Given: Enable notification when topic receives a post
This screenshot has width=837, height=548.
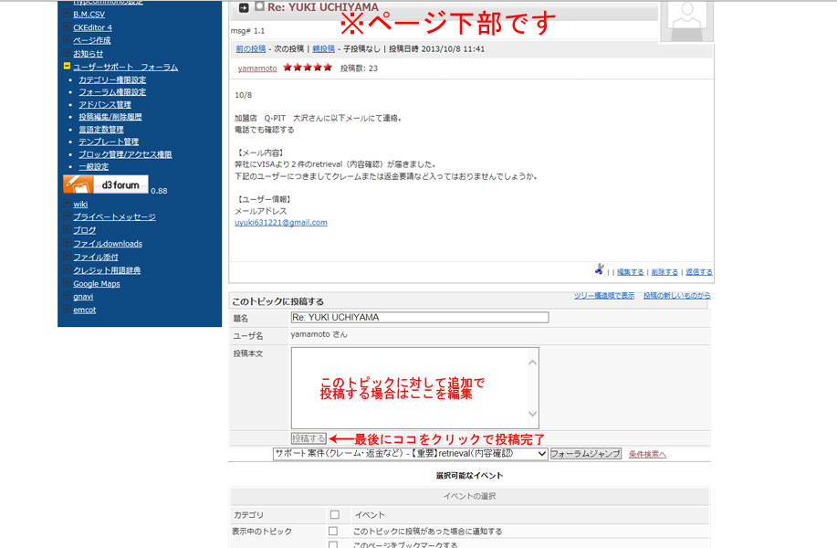Looking at the screenshot, I should click(333, 531).
